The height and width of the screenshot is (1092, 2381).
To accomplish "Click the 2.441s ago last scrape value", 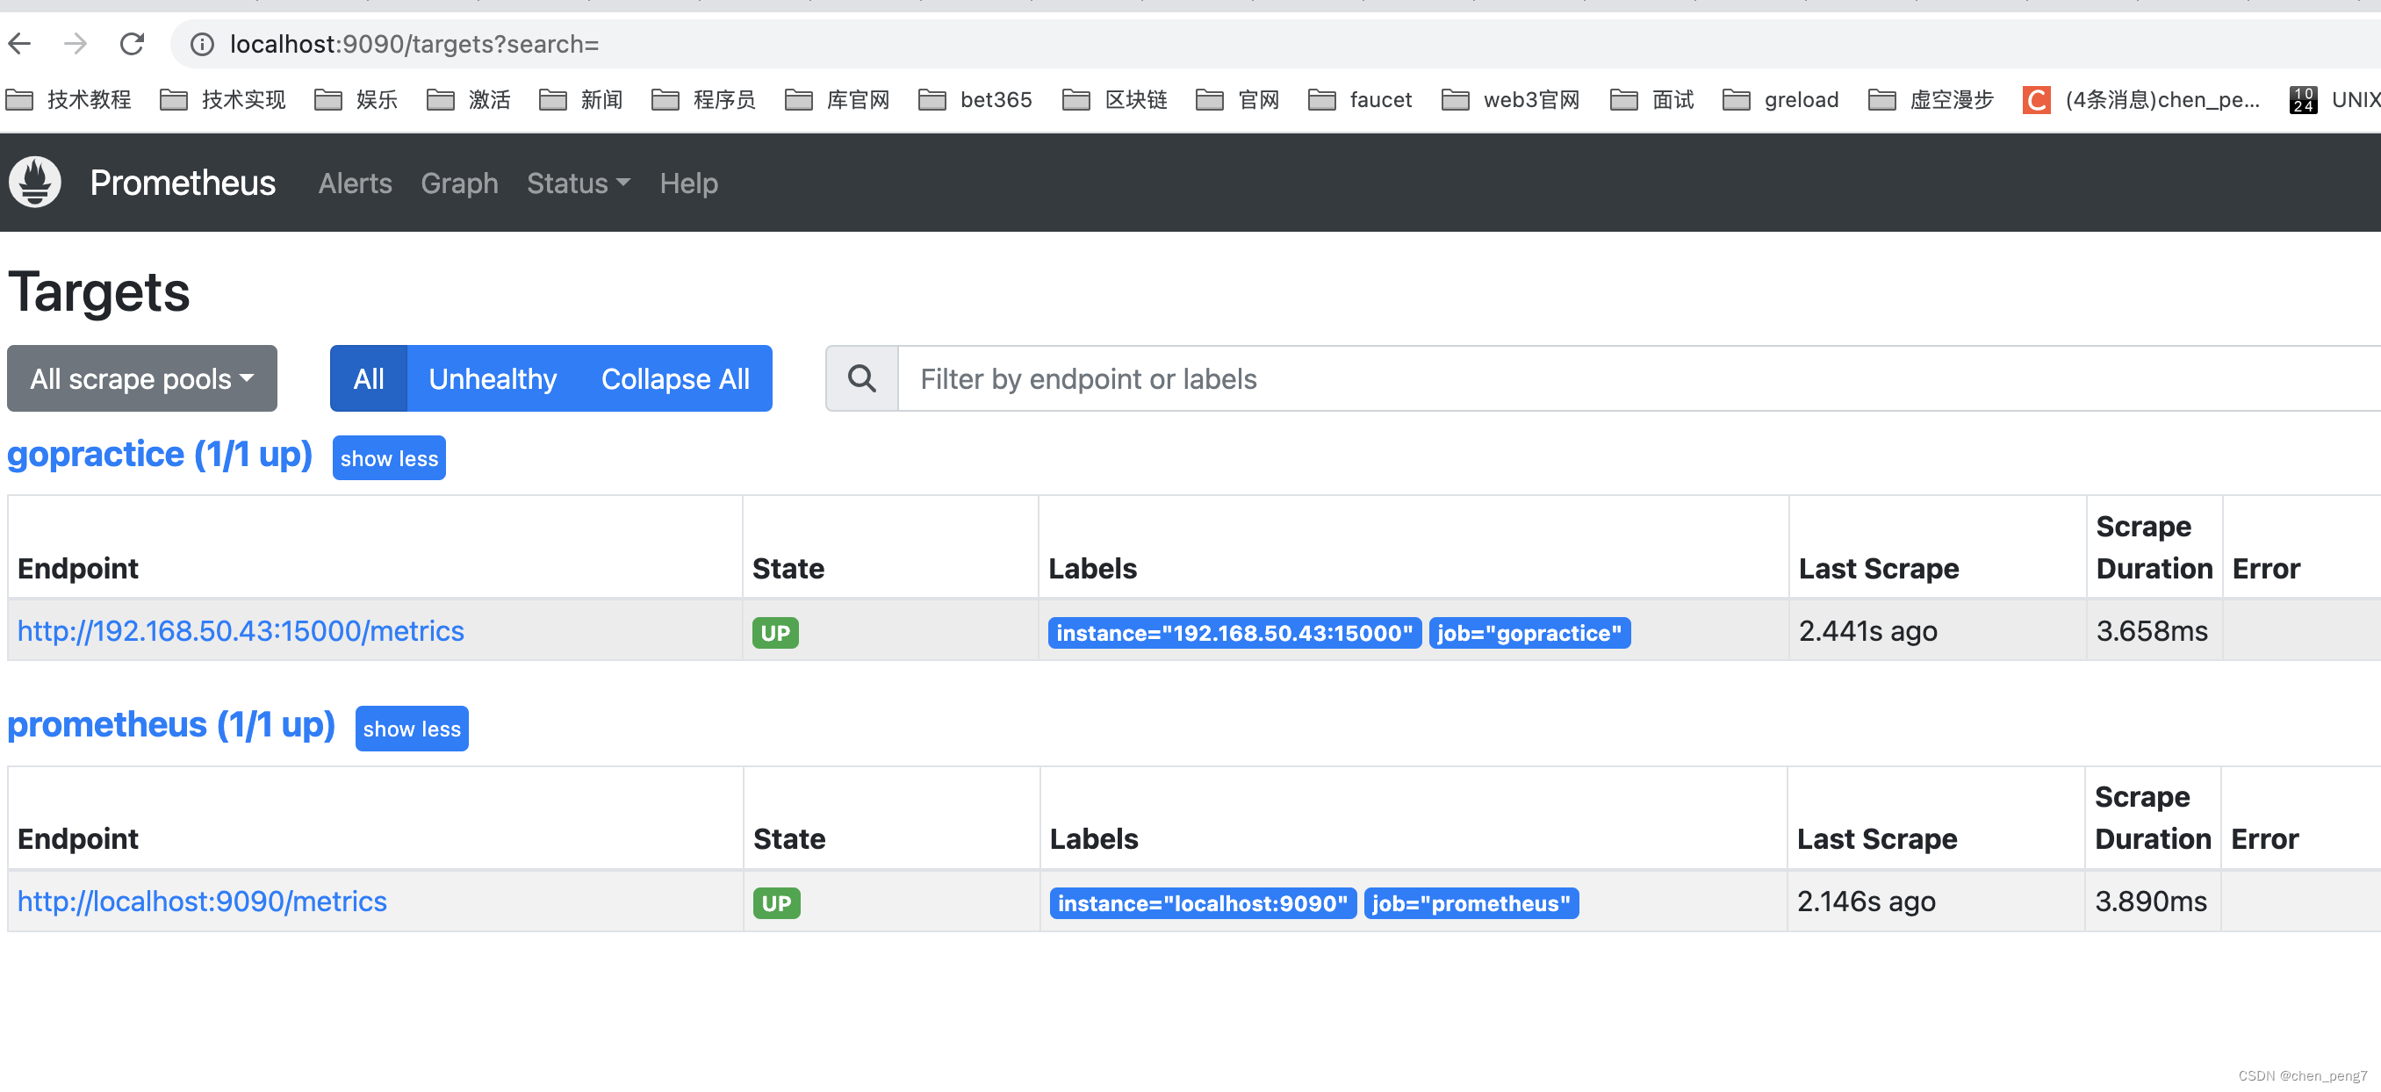I will click(x=1867, y=630).
